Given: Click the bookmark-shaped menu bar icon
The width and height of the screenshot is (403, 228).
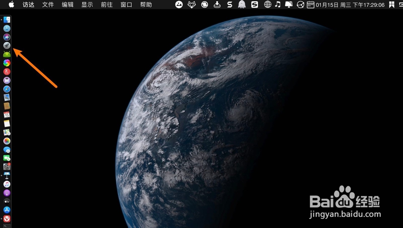Looking at the screenshot, I should pyautogui.click(x=392, y=4).
